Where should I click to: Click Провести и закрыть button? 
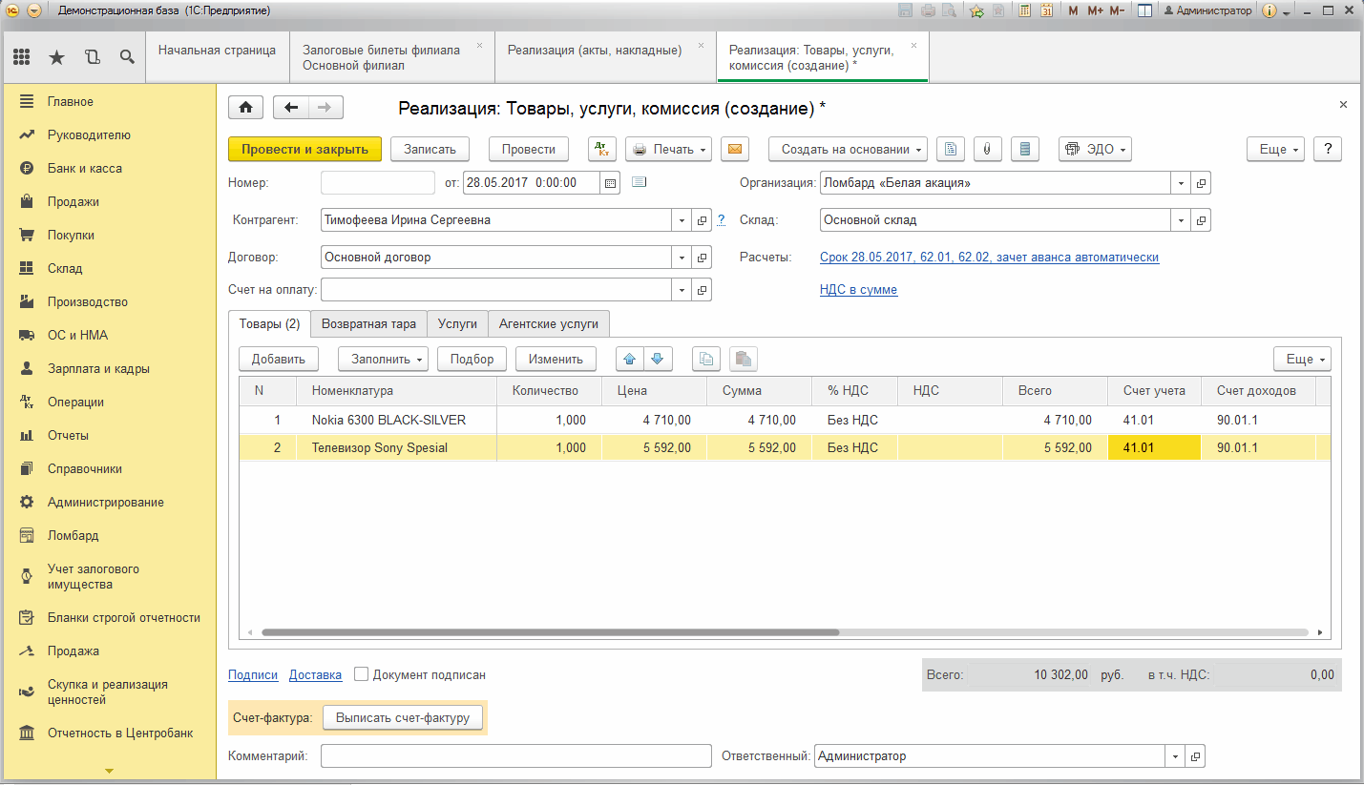304,149
